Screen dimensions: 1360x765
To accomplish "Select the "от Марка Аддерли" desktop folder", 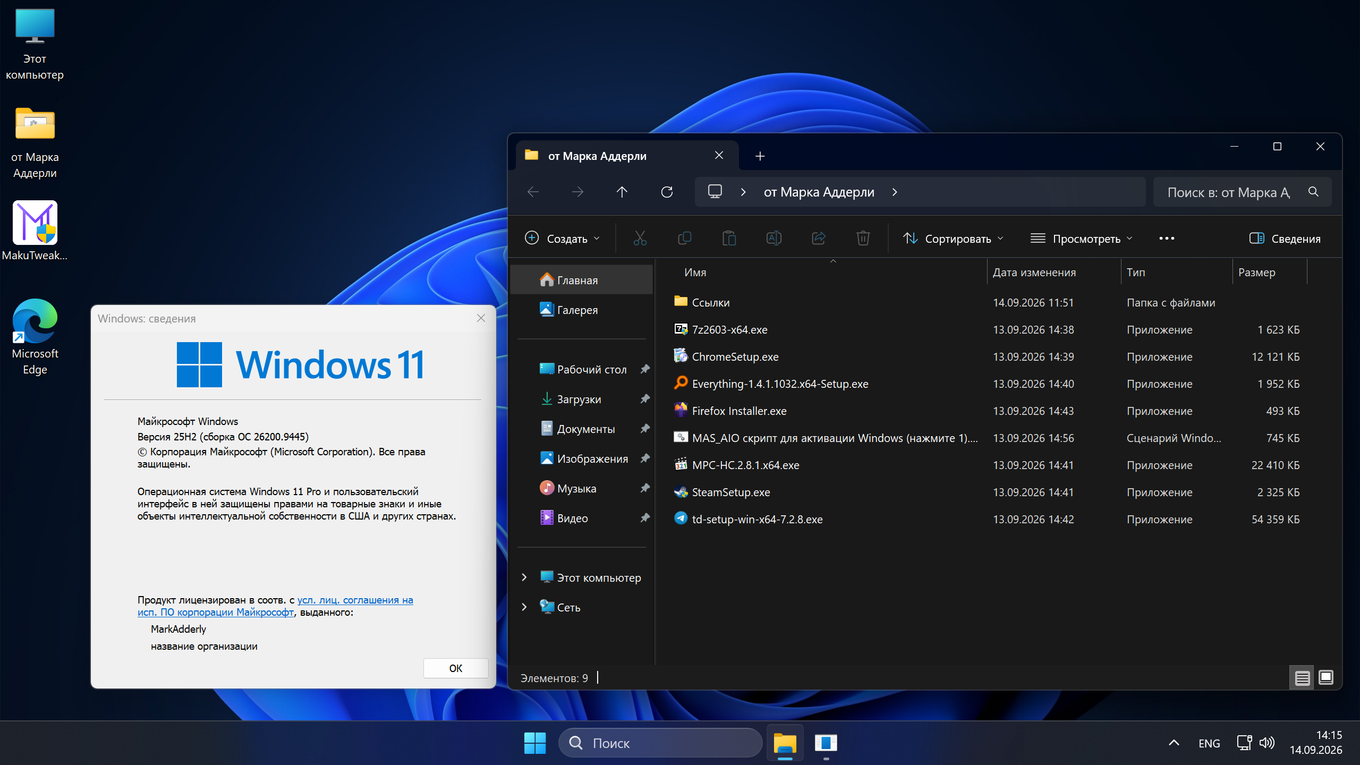I will point(35,142).
